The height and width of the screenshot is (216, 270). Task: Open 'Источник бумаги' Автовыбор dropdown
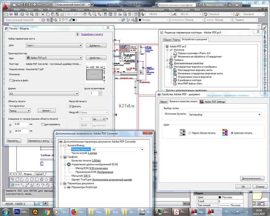click(x=225, y=114)
